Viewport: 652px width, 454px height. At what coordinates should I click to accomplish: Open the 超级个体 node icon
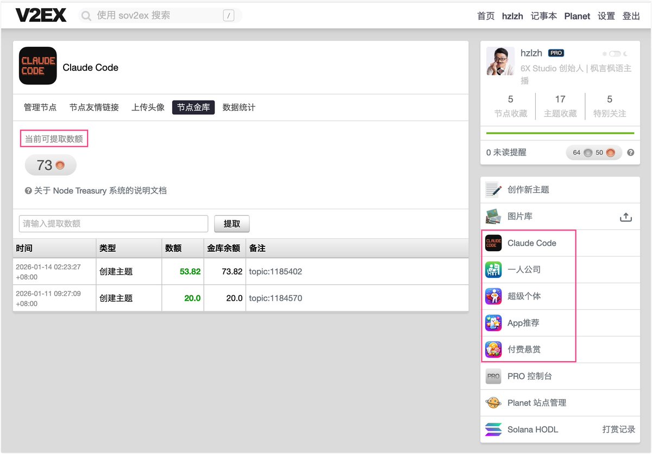(493, 296)
